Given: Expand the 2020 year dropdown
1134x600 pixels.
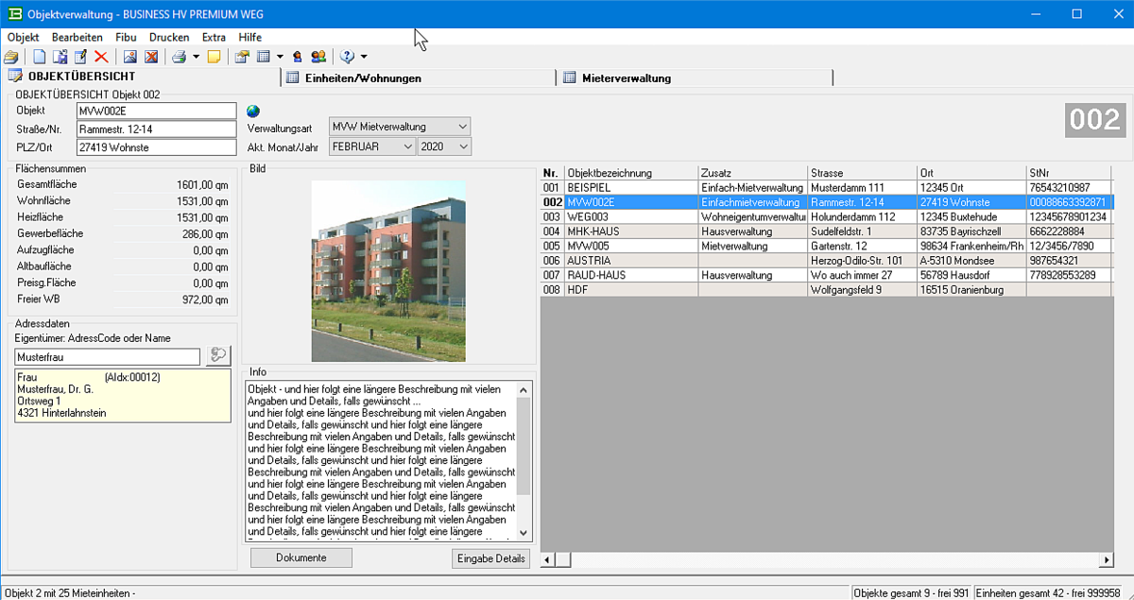Looking at the screenshot, I should coord(461,146).
